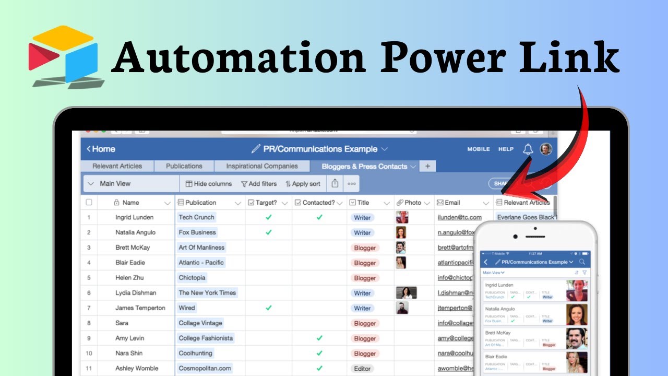Tap the sort arrows icon on the phone

(576, 273)
